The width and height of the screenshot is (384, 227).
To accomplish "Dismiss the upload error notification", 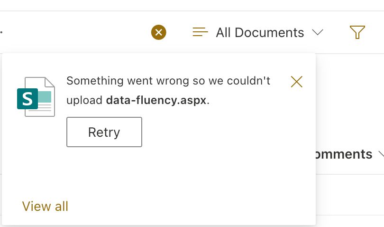I will pyautogui.click(x=297, y=82).
